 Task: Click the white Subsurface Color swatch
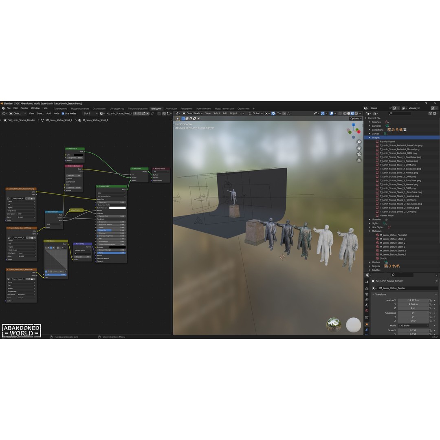coord(117,208)
